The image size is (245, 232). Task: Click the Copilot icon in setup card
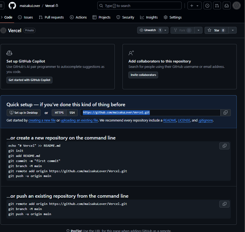tap(9, 53)
